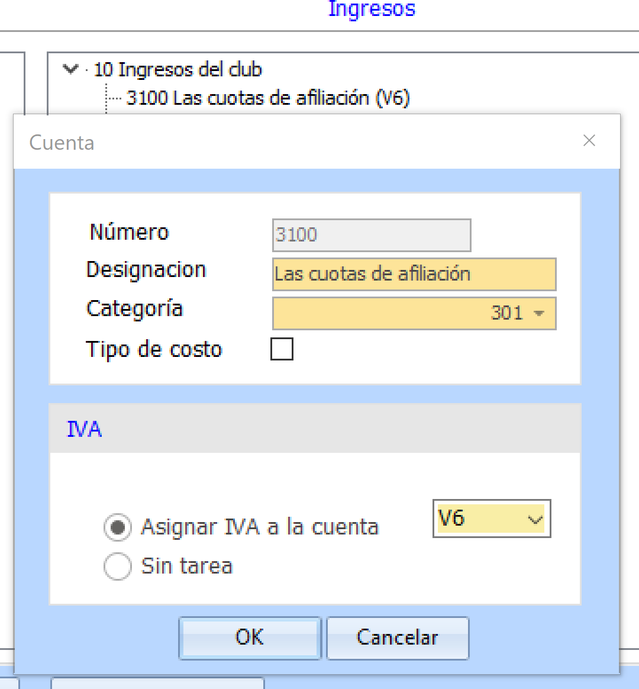Click the blue 'Ingresos' column heading
Viewport: 639px width, 689px height.
(372, 9)
